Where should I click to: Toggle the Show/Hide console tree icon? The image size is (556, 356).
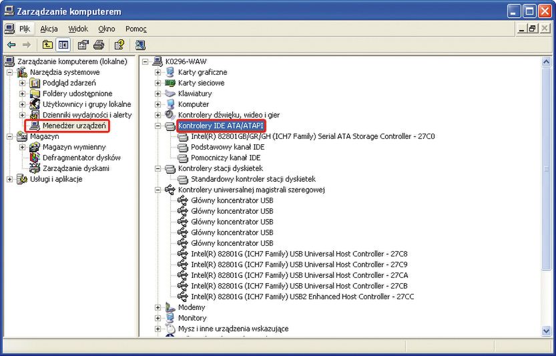(63, 45)
